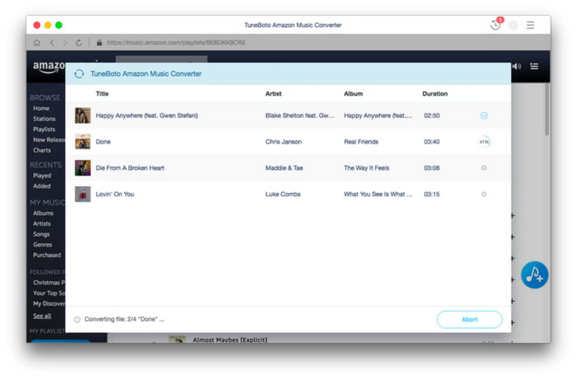Click completed checkmark for Happy Anywhere
Screen dimensions: 577x380
click(484, 115)
